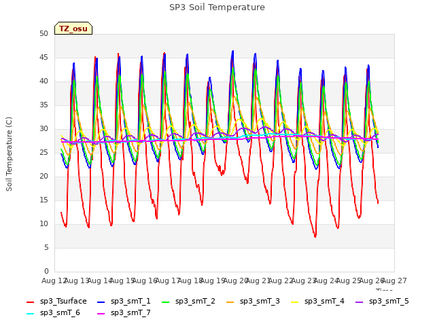The height and width of the screenshot is (326, 435).
Task: Click the cyan sp3_smT_6 legend swatch
Action: click(30, 314)
